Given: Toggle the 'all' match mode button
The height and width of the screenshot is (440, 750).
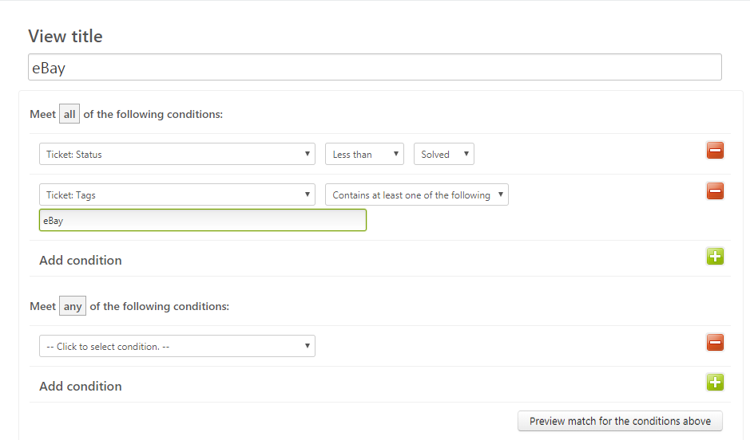Looking at the screenshot, I should (x=69, y=114).
